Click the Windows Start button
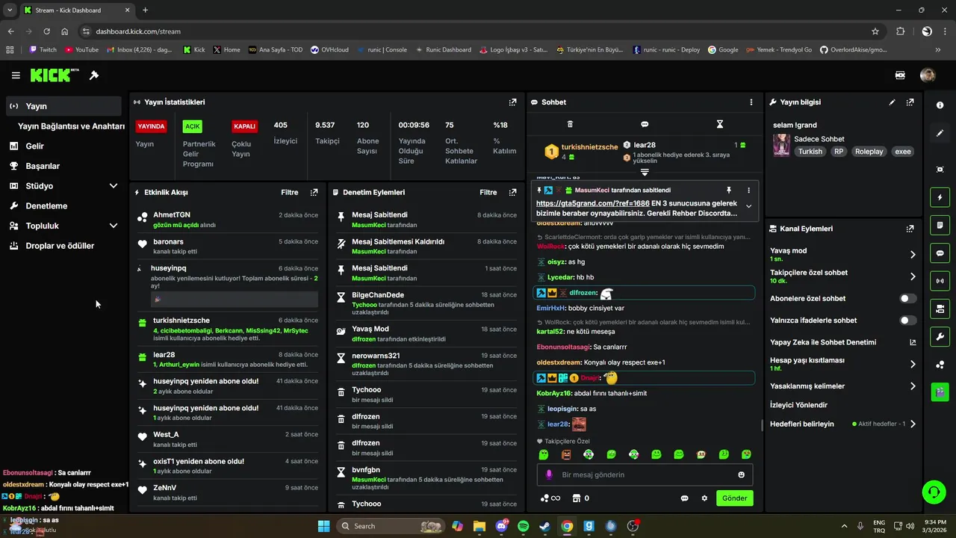956x538 pixels. (x=323, y=526)
